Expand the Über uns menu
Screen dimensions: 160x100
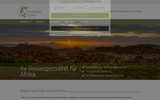(70, 22)
